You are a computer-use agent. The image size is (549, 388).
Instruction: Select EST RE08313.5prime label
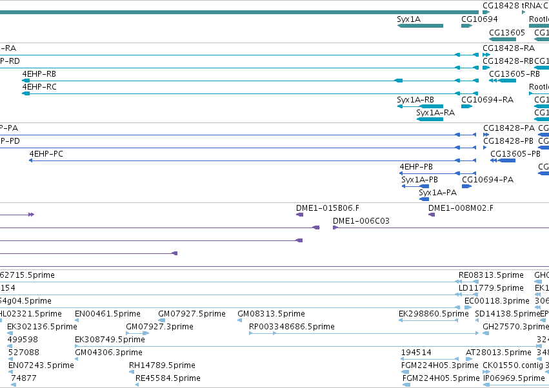tap(491, 275)
